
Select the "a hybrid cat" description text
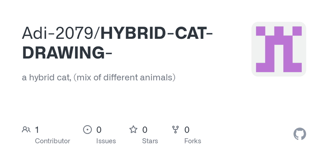(x=46, y=77)
